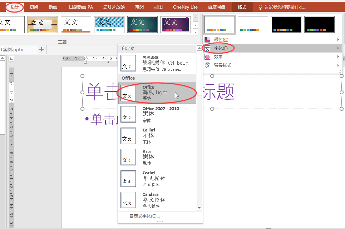Apply the dark teal theme thumbnail
The height and width of the screenshot is (229, 345).
point(142,25)
